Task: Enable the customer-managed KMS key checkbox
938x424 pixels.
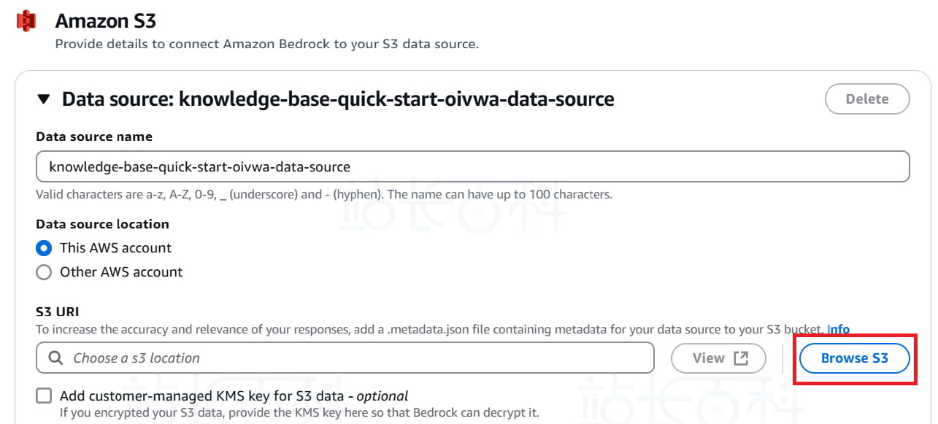Action: point(45,396)
